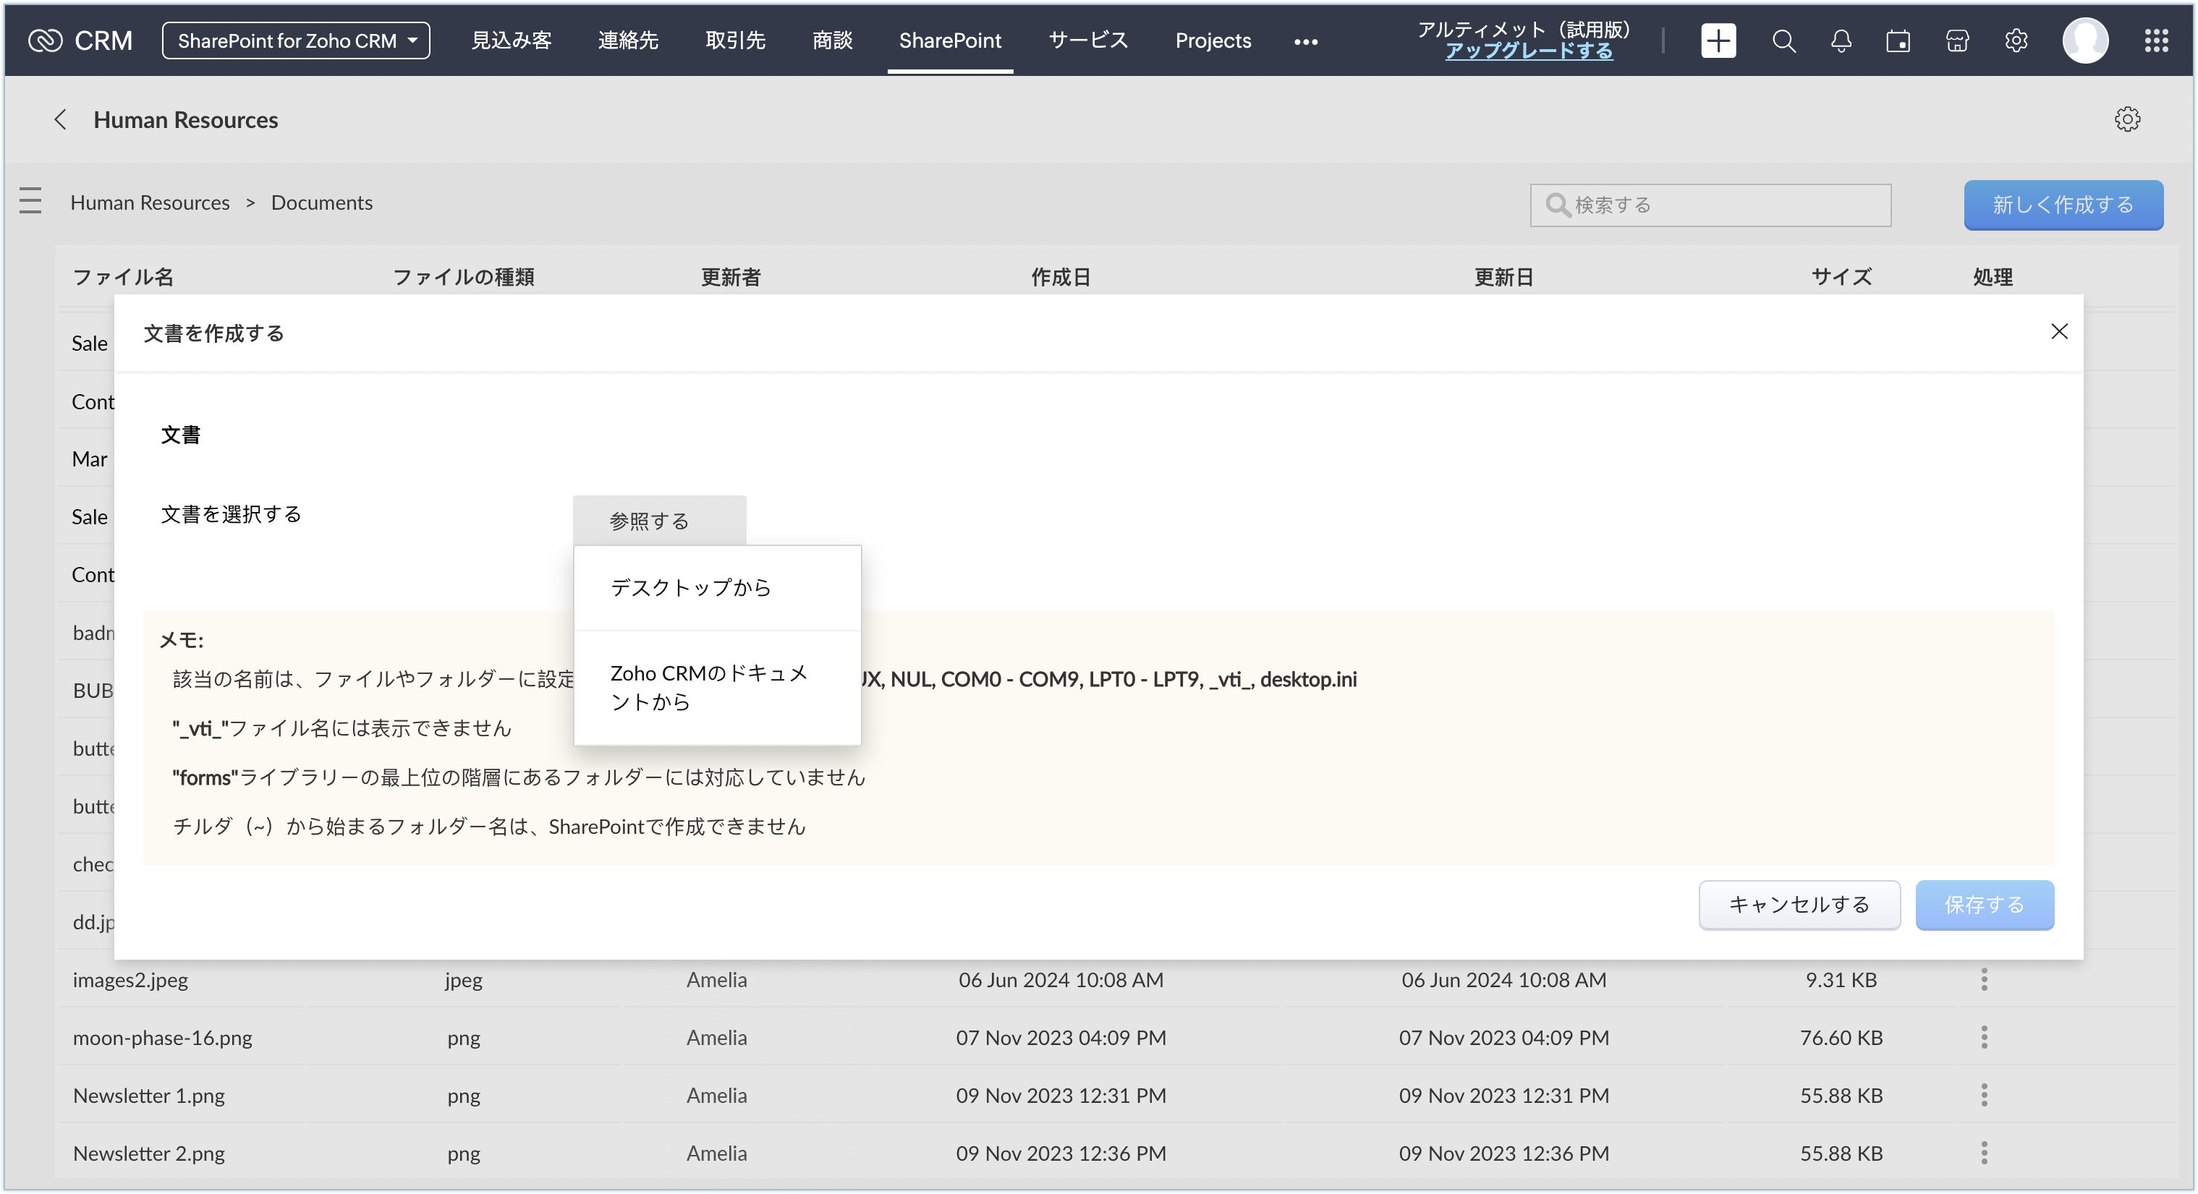Open the marketplace store icon

[x=1956, y=40]
